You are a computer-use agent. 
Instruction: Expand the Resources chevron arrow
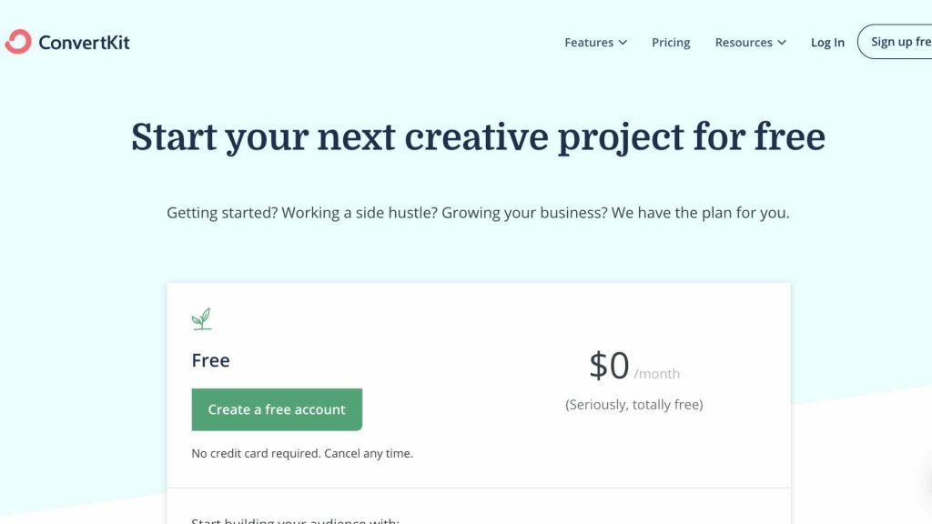pos(782,43)
